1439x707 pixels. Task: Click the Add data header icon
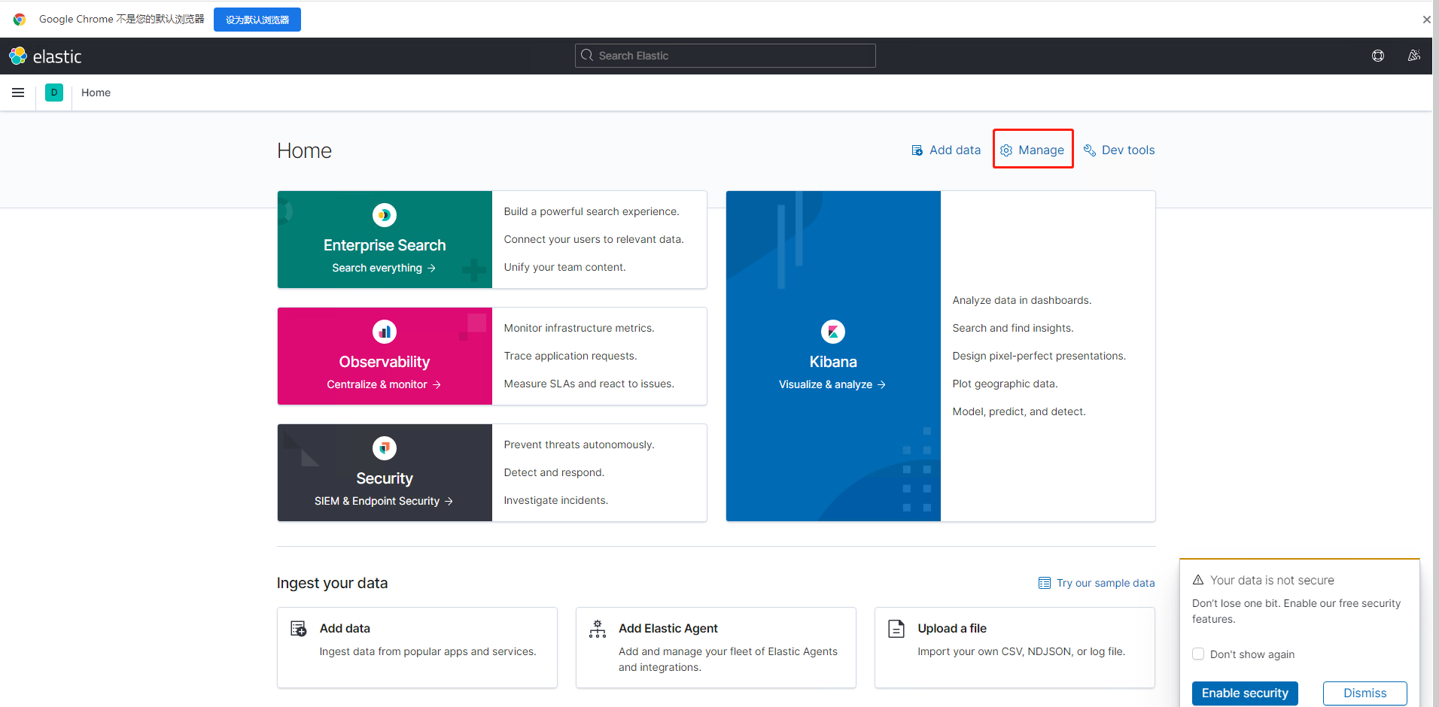[917, 150]
